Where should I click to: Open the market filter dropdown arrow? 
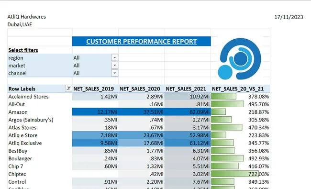pyautogui.click(x=115, y=66)
